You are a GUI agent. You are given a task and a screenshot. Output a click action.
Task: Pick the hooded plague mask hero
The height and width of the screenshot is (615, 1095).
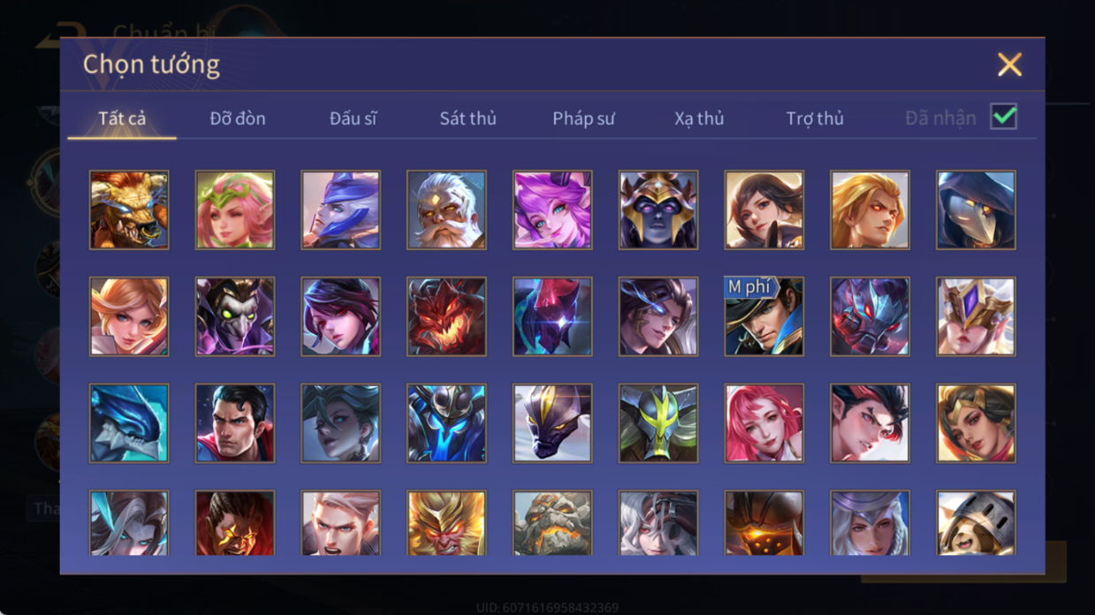tap(976, 210)
